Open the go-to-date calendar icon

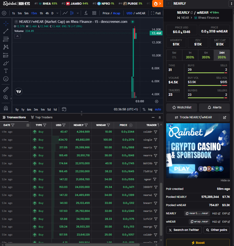(64, 109)
